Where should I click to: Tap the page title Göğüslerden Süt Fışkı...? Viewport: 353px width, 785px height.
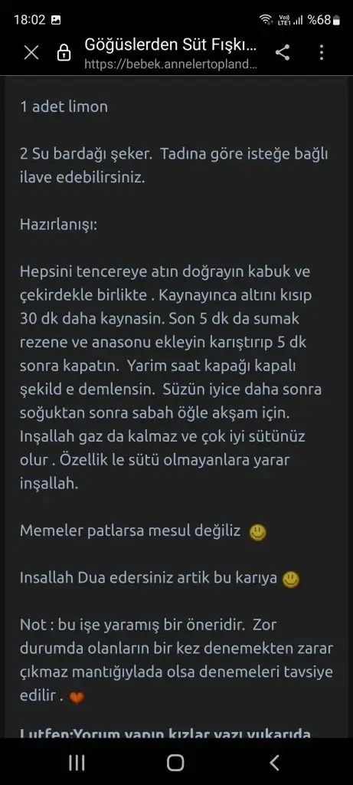coord(171,45)
